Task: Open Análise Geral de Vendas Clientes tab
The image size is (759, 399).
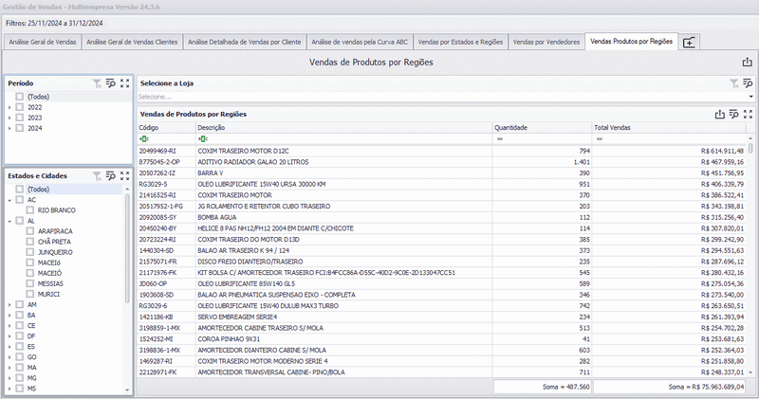Action: pyautogui.click(x=132, y=42)
